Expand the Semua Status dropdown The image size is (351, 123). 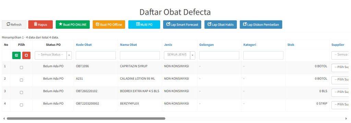53,55
